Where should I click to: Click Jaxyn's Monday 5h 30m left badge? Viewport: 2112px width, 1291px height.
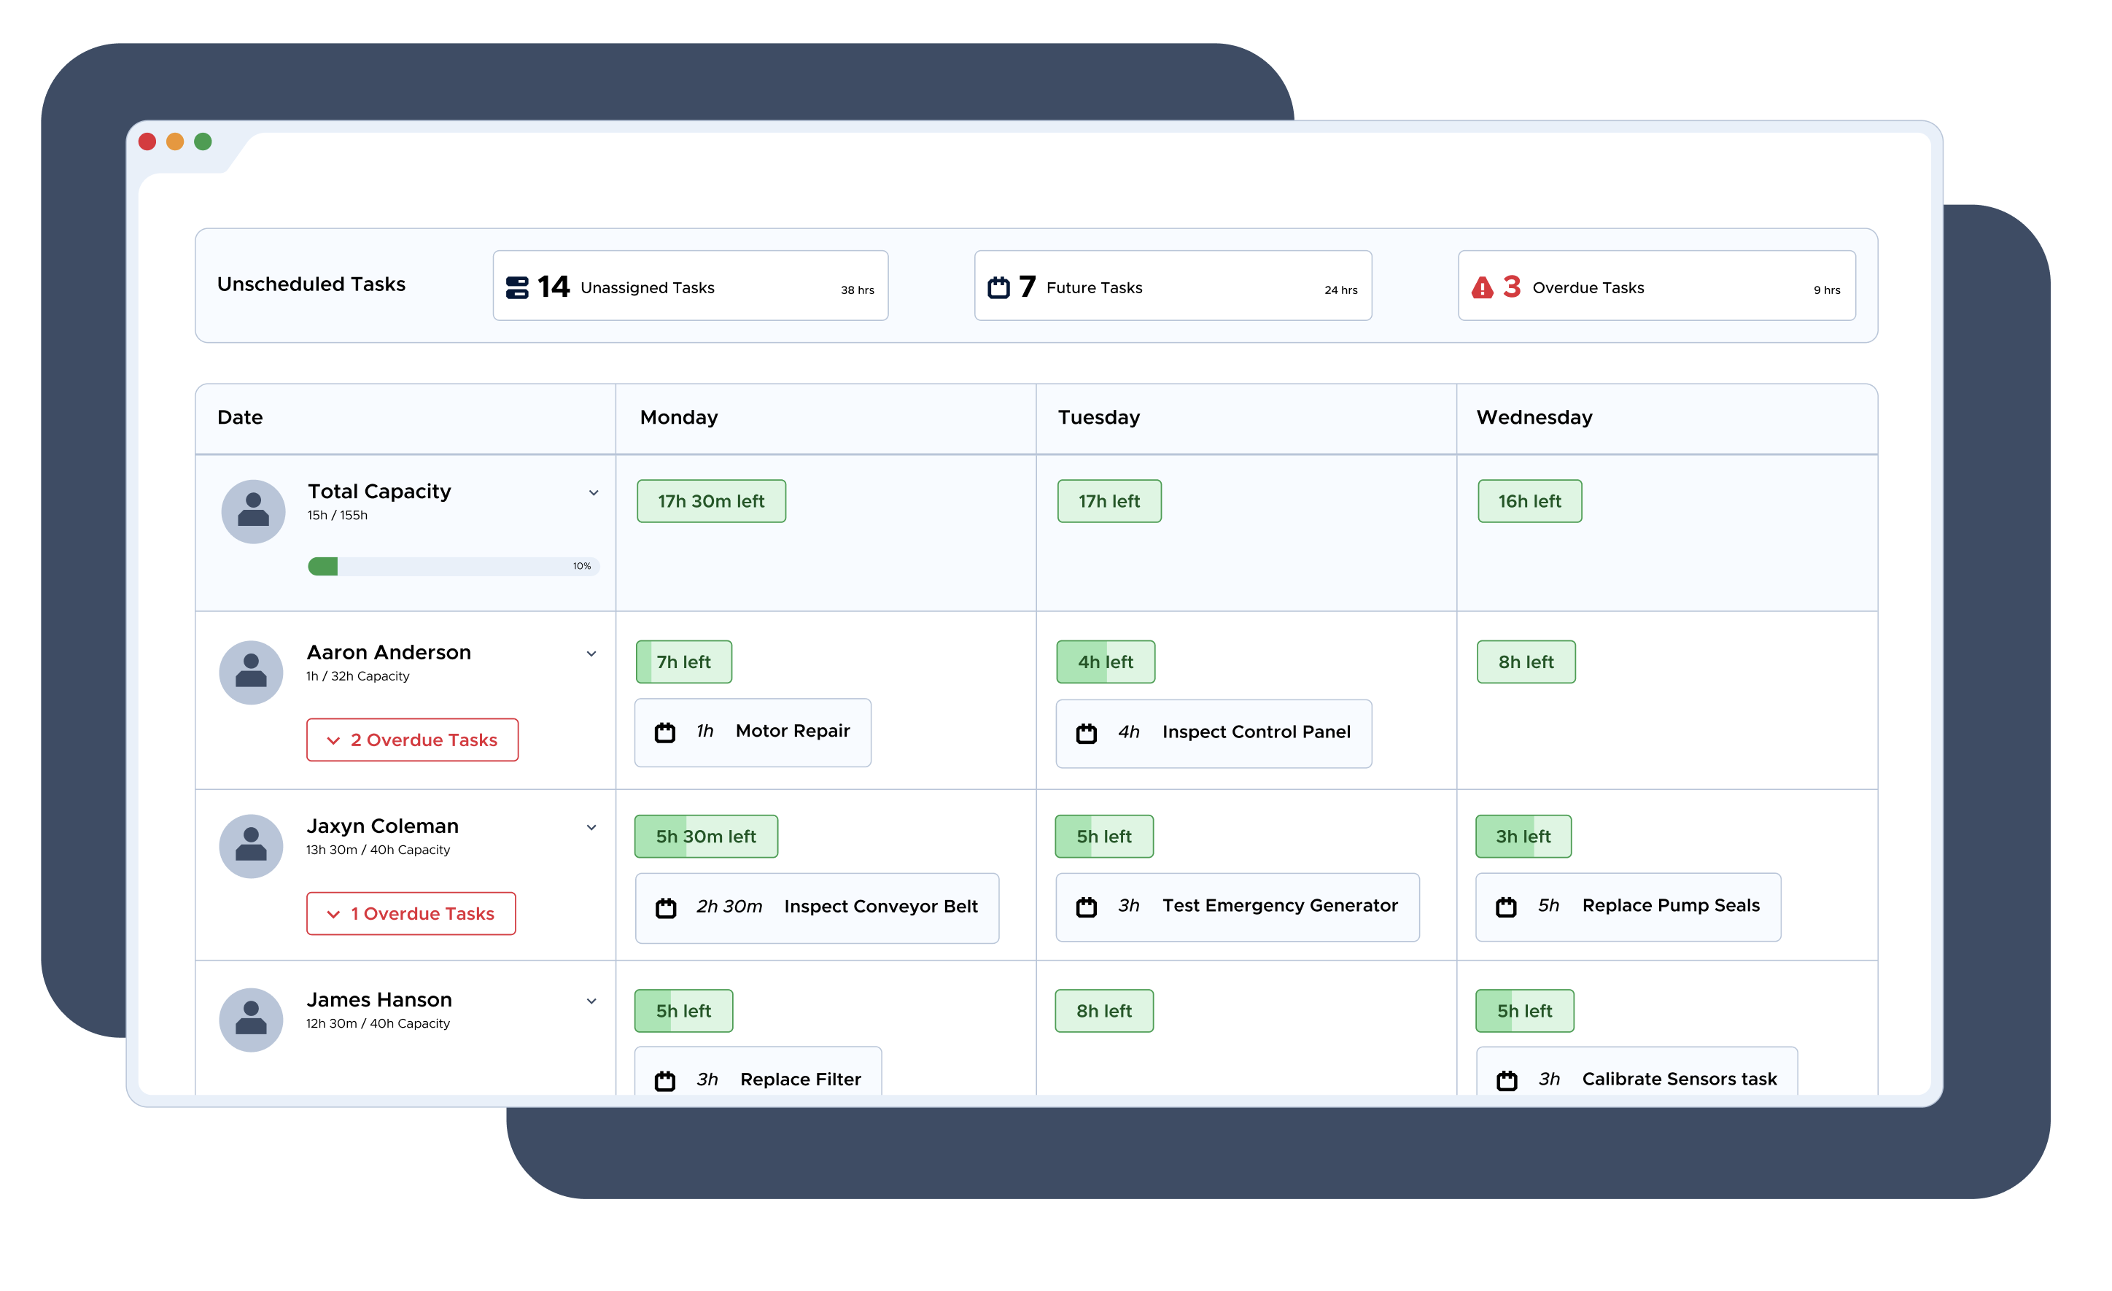click(706, 837)
